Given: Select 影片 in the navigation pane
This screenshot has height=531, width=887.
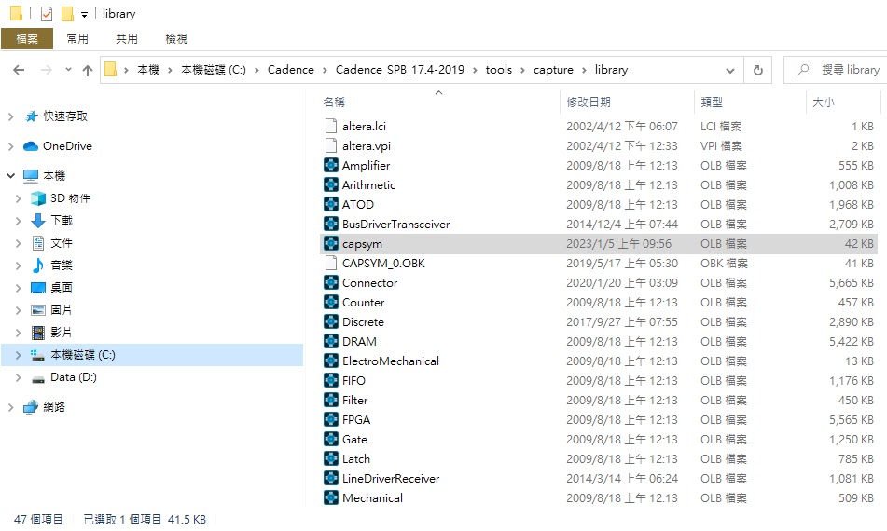Looking at the screenshot, I should tap(62, 333).
